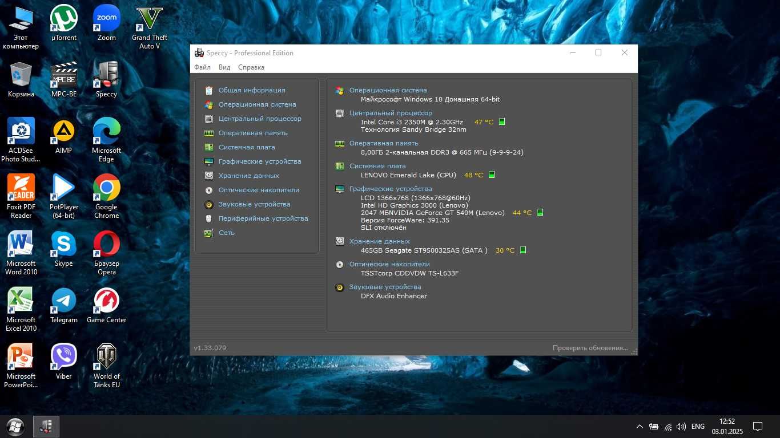Click Intel Core i3 2350M text line
The image size is (780, 438).
(x=412, y=122)
